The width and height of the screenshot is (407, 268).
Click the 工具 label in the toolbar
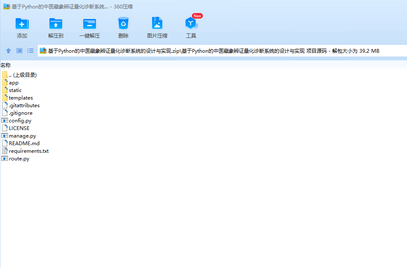pos(191,36)
